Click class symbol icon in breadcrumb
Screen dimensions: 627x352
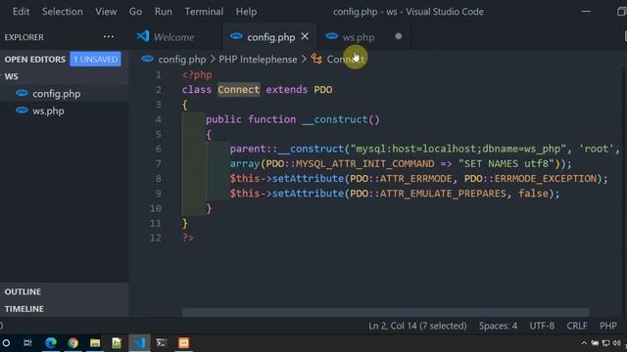click(x=316, y=59)
